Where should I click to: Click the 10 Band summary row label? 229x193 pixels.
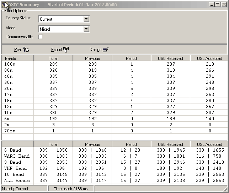pyautogui.click(x=14, y=174)
